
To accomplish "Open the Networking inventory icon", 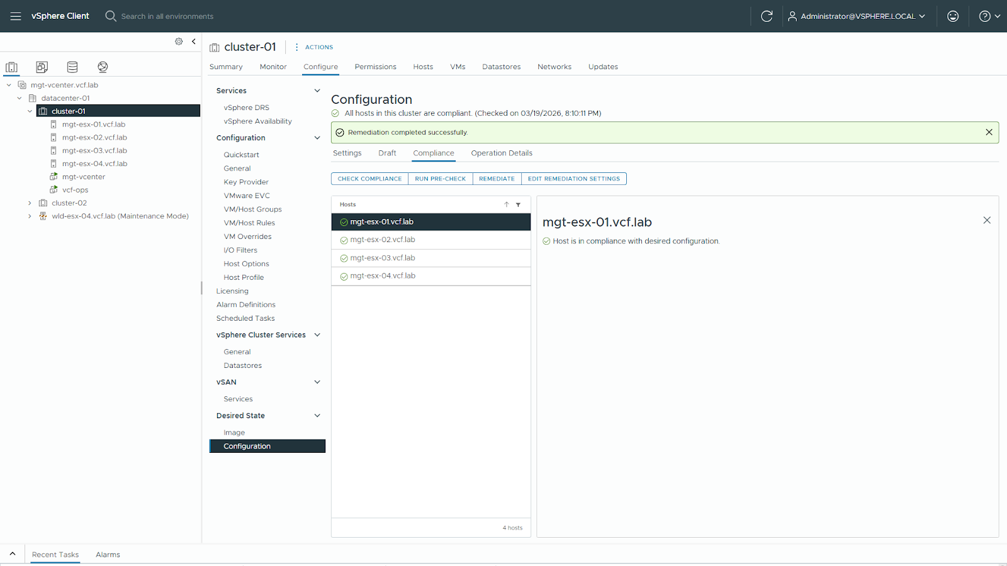I will [x=103, y=67].
